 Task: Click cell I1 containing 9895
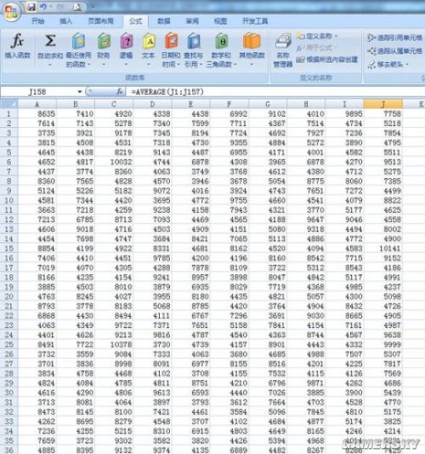344,113
